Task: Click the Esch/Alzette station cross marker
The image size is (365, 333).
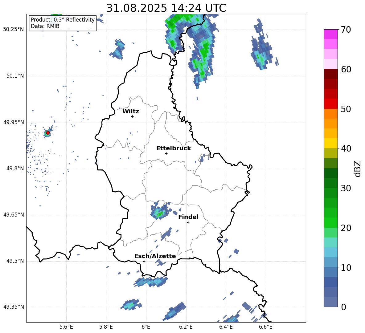Action: 144,261
